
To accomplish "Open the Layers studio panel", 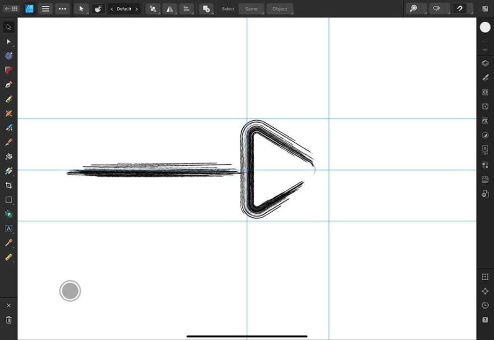I will pyautogui.click(x=485, y=63).
